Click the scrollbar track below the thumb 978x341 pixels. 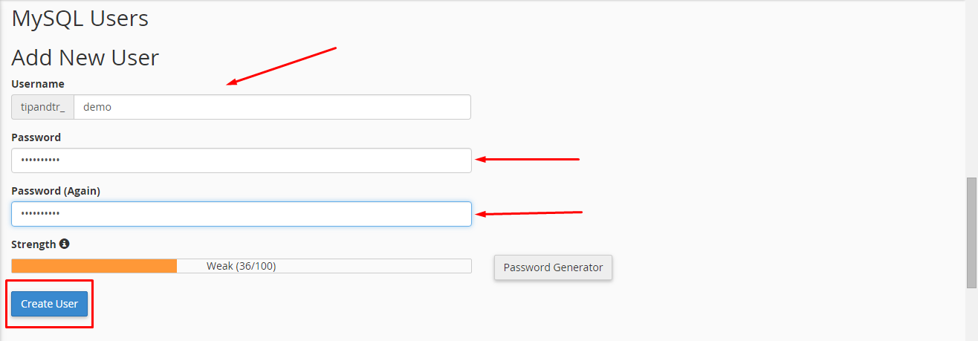point(971,314)
